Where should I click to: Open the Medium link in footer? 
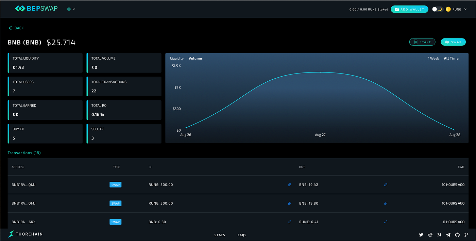(x=439, y=235)
